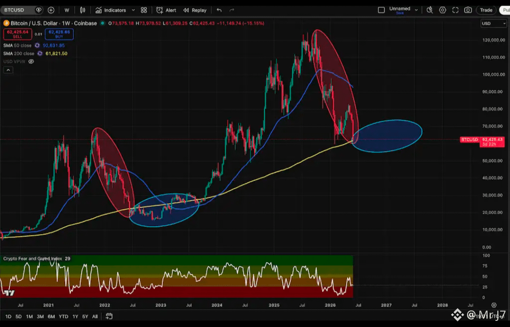Image resolution: width=510 pixels, height=327 pixels.
Task: Click the 92,631.85 SMA 50 value
Action: click(x=54, y=45)
